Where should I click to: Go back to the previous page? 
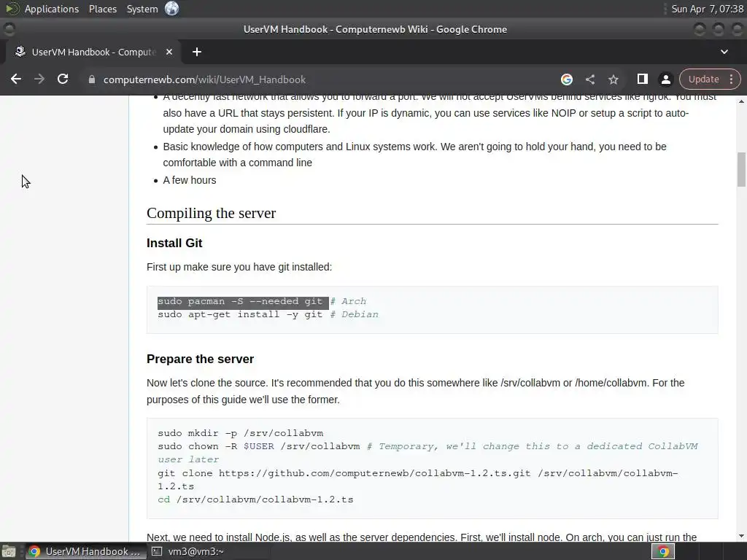[x=16, y=79]
